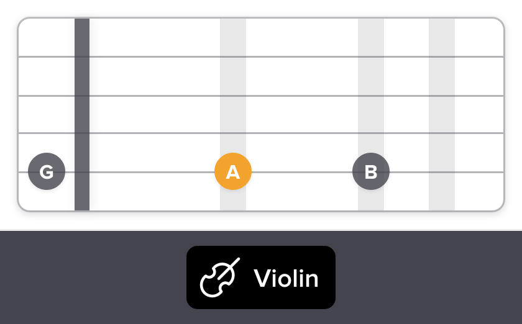Click third shaded band on third string
Viewport: 522px width, 324px height.
click(x=442, y=133)
